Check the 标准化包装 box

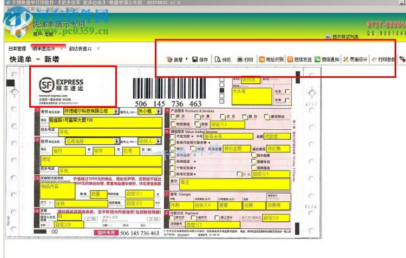(173, 174)
